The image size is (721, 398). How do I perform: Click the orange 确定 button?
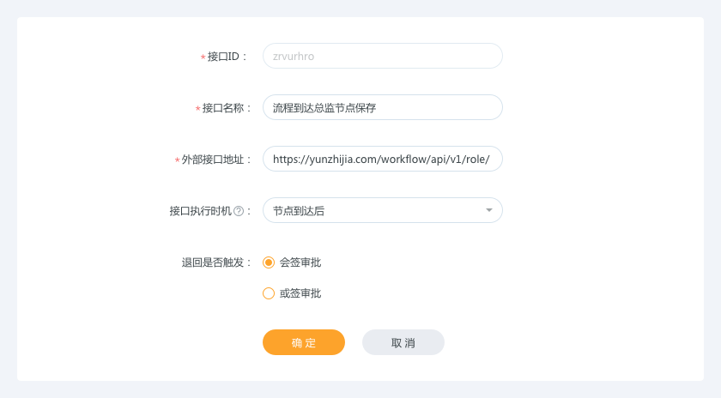304,342
